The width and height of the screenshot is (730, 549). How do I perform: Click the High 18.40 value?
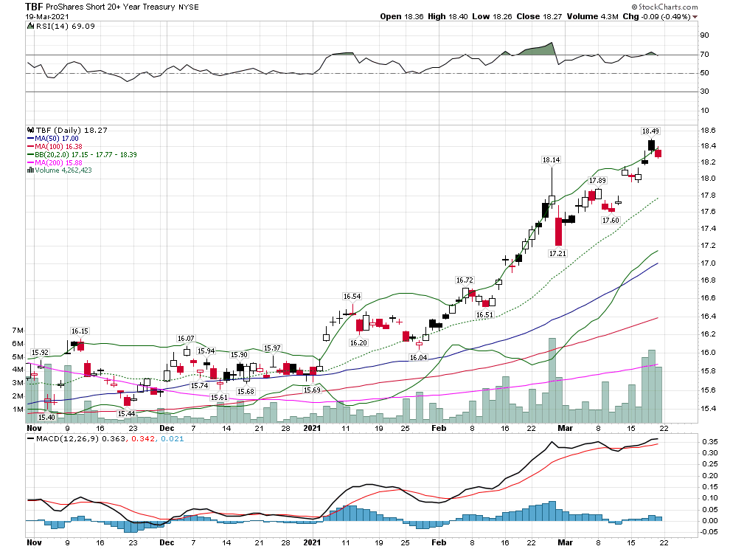tap(448, 16)
